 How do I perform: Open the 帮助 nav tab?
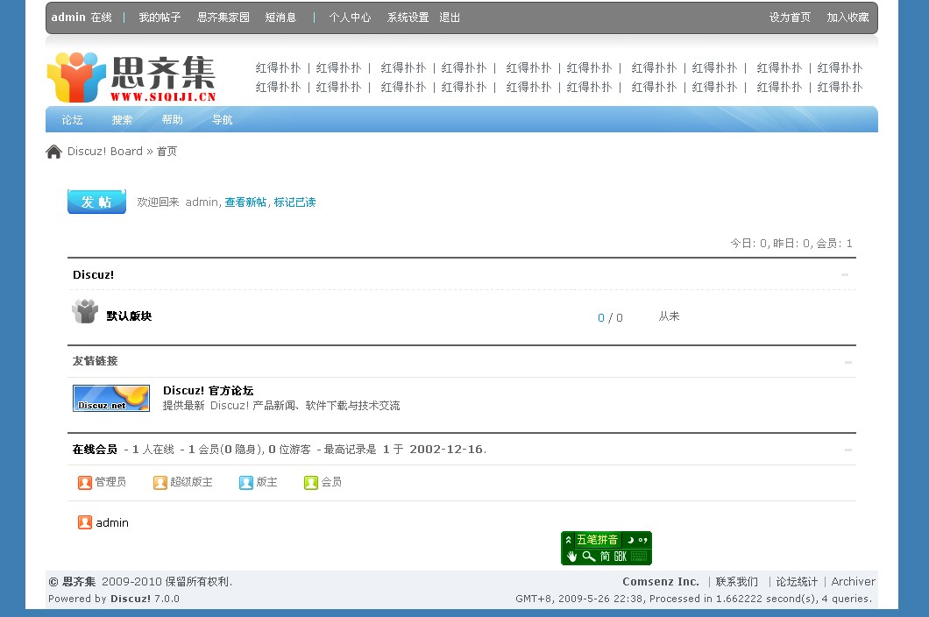click(173, 120)
